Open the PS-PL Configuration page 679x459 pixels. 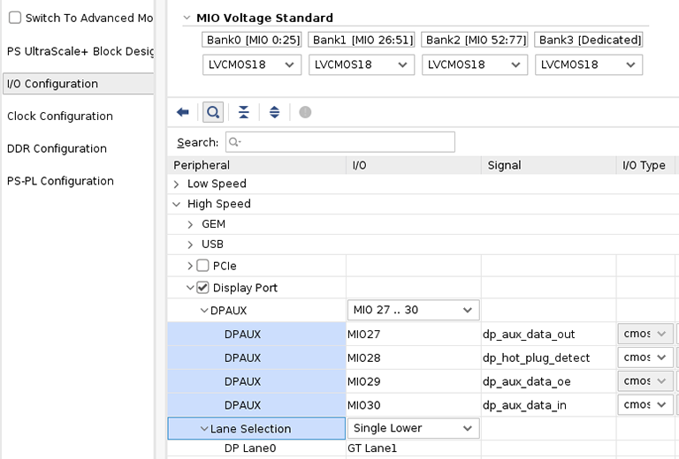[60, 181]
